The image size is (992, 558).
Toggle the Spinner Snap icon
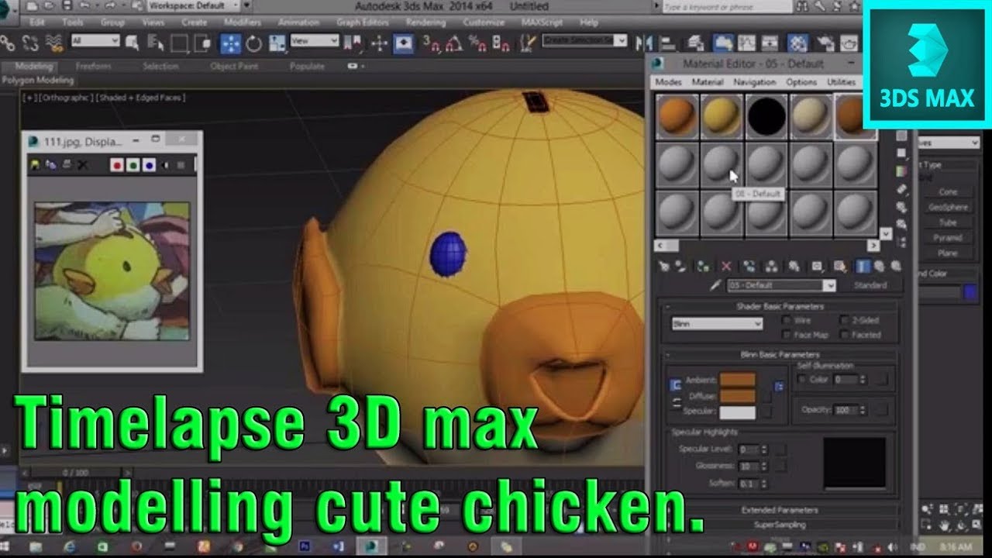click(x=501, y=43)
